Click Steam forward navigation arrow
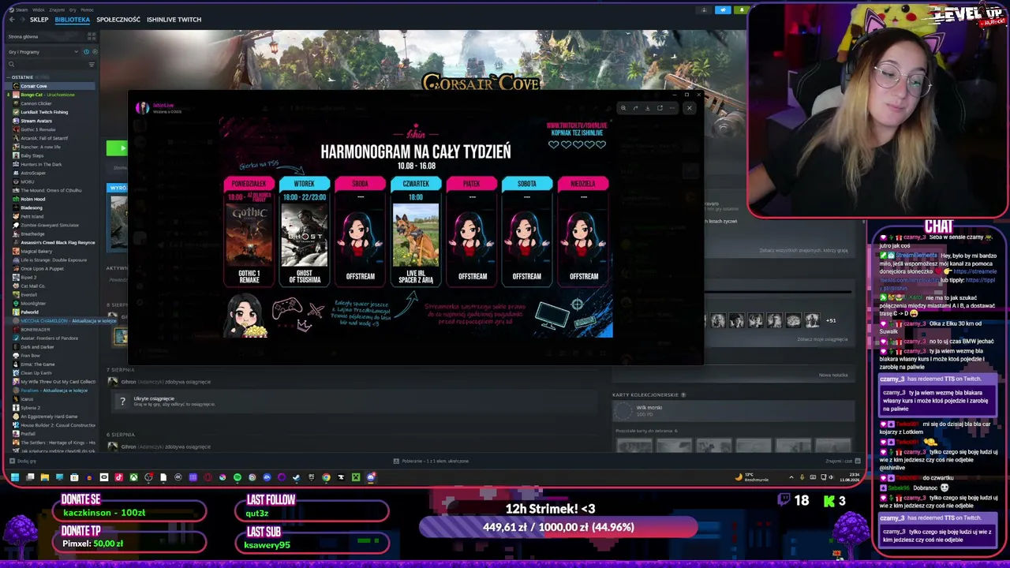The width and height of the screenshot is (1010, 568). pos(21,19)
